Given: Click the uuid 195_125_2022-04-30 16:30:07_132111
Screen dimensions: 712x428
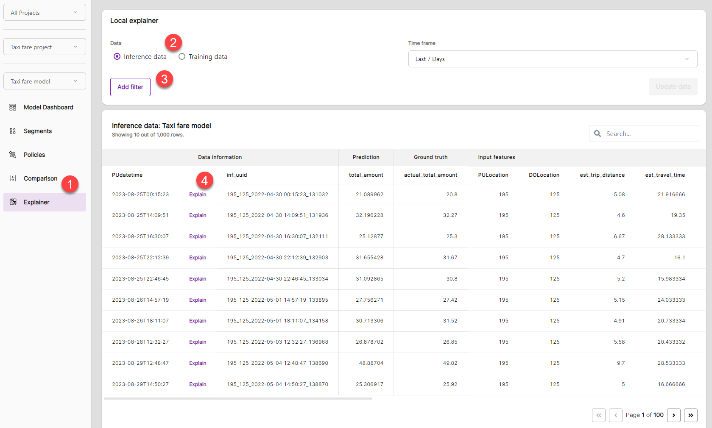Looking at the screenshot, I should [277, 236].
